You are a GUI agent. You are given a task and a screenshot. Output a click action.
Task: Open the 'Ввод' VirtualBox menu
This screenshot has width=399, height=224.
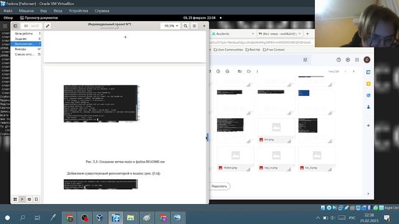click(58, 11)
